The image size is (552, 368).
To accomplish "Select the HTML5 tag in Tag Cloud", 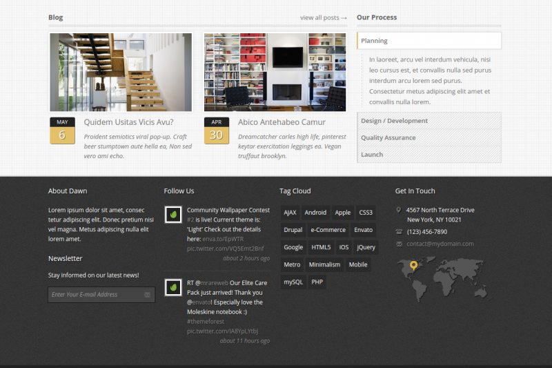I will click(x=321, y=247).
